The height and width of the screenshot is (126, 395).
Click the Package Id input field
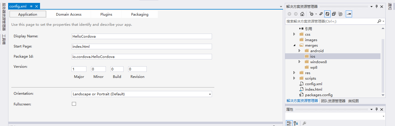(142, 56)
